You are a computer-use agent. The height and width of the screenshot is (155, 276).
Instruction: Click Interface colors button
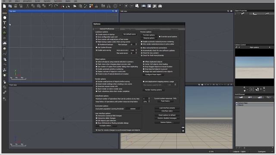[x=167, y=111]
